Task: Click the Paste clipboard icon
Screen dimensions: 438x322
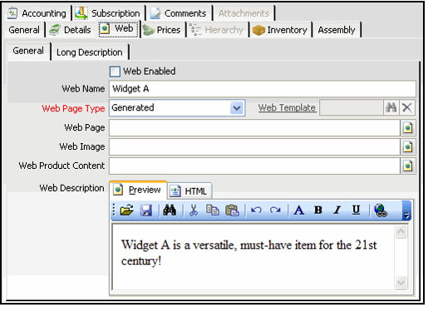Action: (x=232, y=211)
